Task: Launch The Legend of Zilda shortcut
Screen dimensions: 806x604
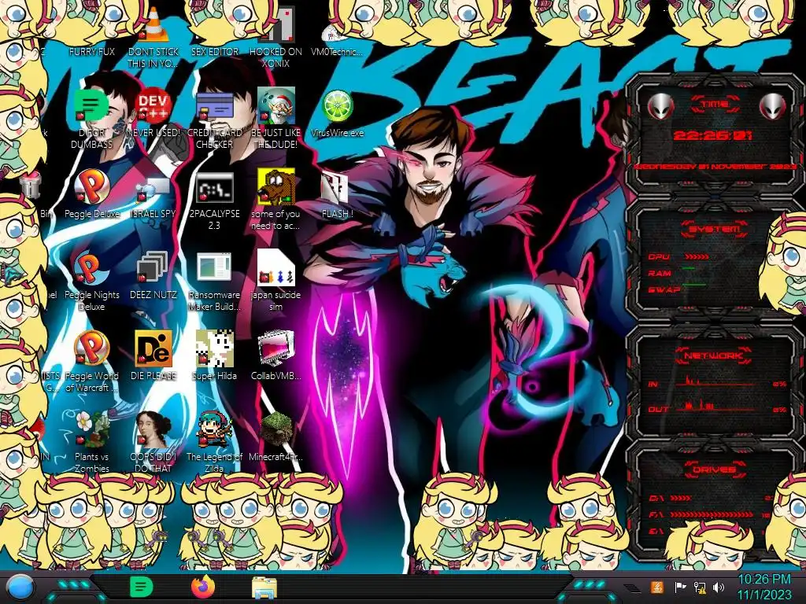Action: 215,429
